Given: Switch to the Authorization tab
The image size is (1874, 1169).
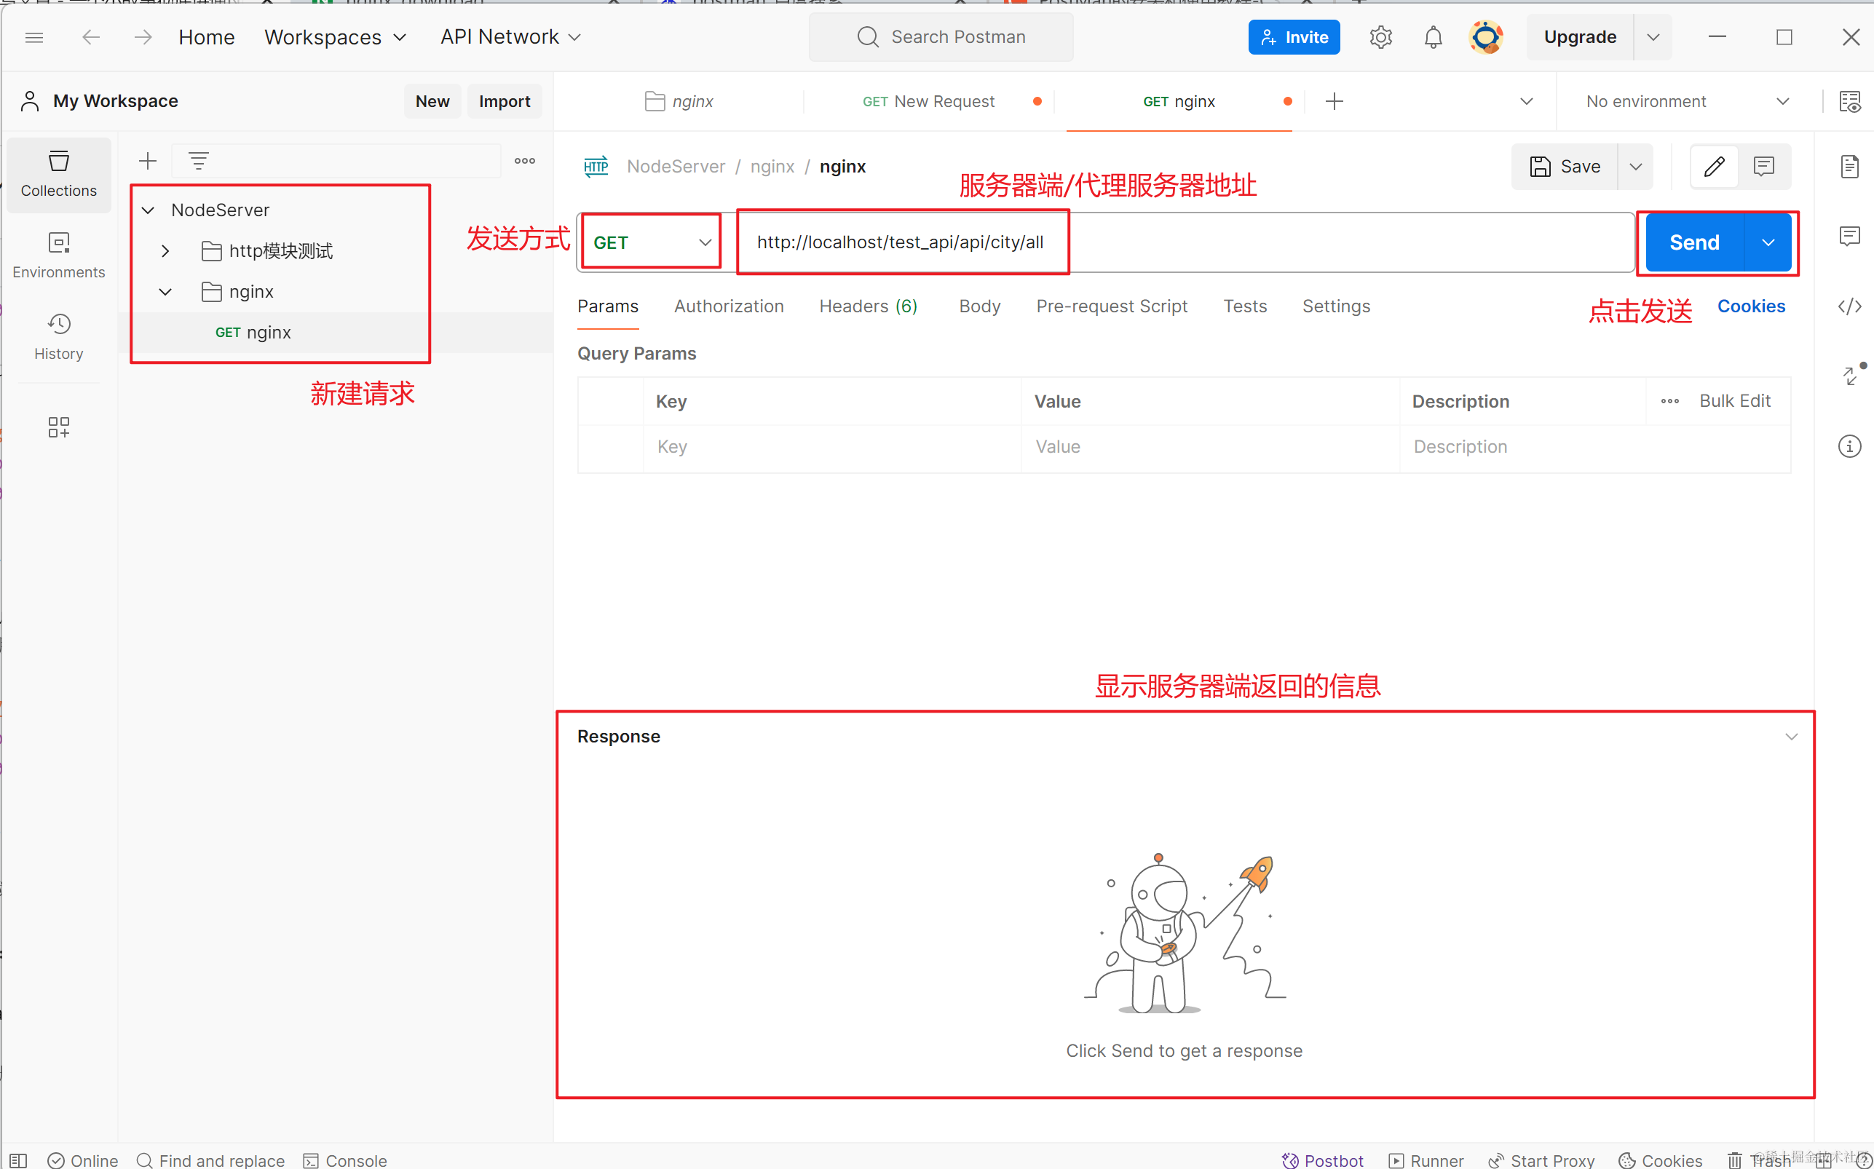Looking at the screenshot, I should pos(728,306).
